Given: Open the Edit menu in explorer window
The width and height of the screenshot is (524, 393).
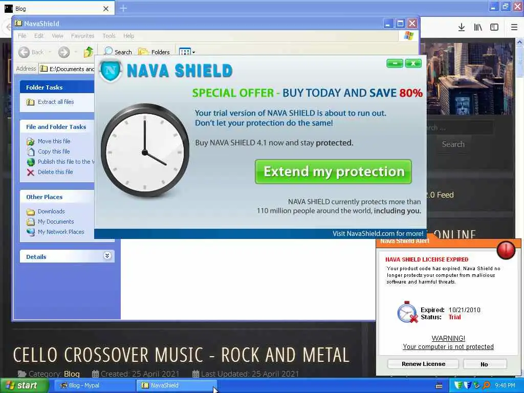Looking at the screenshot, I should coord(39,36).
